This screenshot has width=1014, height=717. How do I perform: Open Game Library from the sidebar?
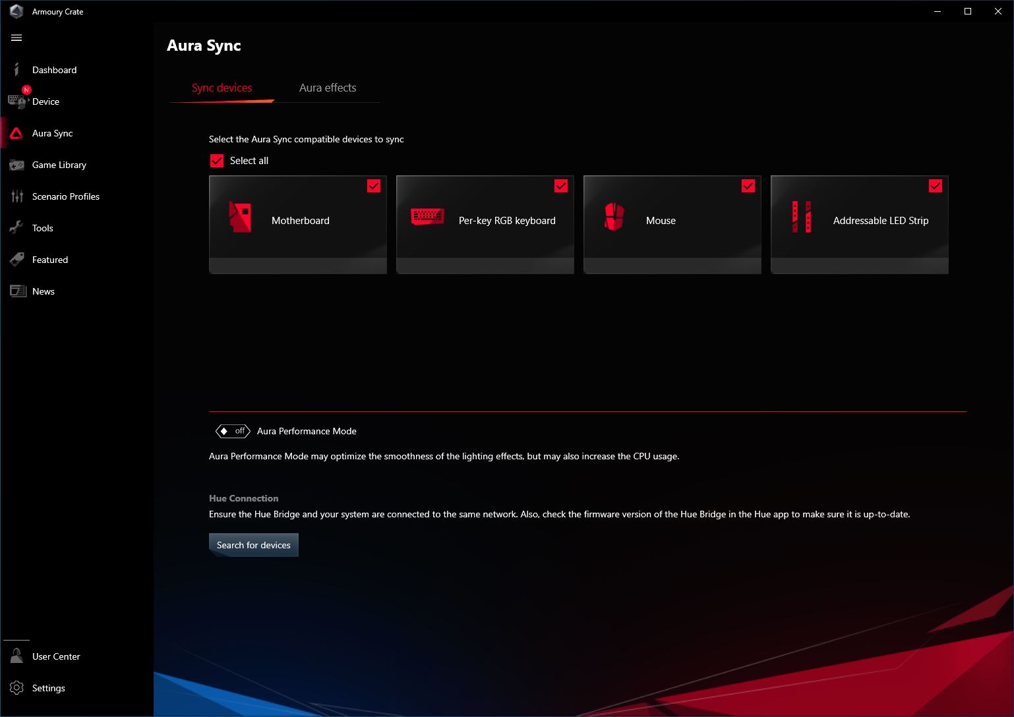(59, 165)
